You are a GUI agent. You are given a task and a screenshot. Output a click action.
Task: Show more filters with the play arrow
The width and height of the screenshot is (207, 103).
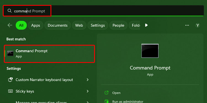[x=146, y=25]
